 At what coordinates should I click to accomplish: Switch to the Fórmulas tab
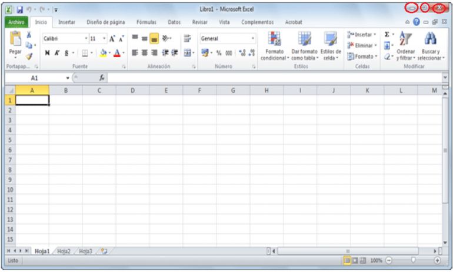(146, 22)
